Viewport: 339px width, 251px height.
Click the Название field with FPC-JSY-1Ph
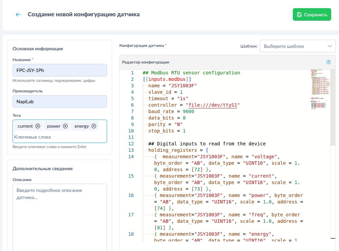tap(59, 70)
